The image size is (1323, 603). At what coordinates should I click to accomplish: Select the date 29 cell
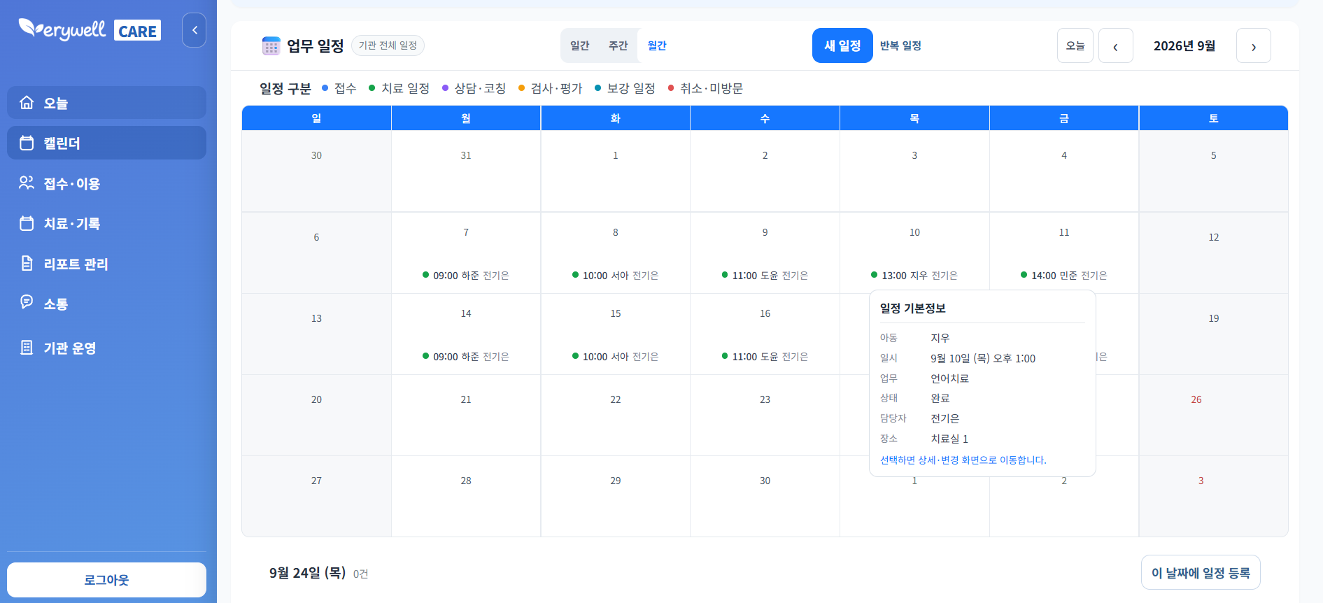click(x=615, y=496)
